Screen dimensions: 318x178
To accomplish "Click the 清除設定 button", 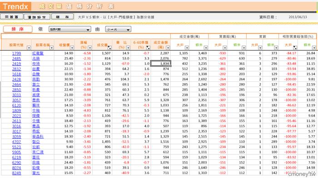I will pyautogui.click(x=37, y=17).
